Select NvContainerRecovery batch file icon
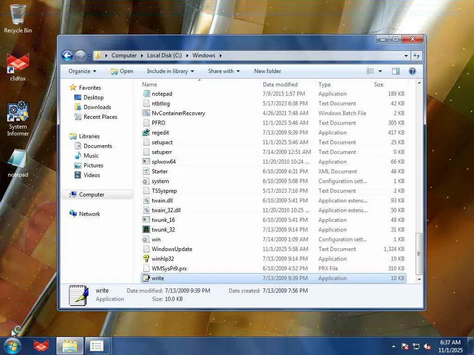This screenshot has width=474, height=355. [146, 113]
